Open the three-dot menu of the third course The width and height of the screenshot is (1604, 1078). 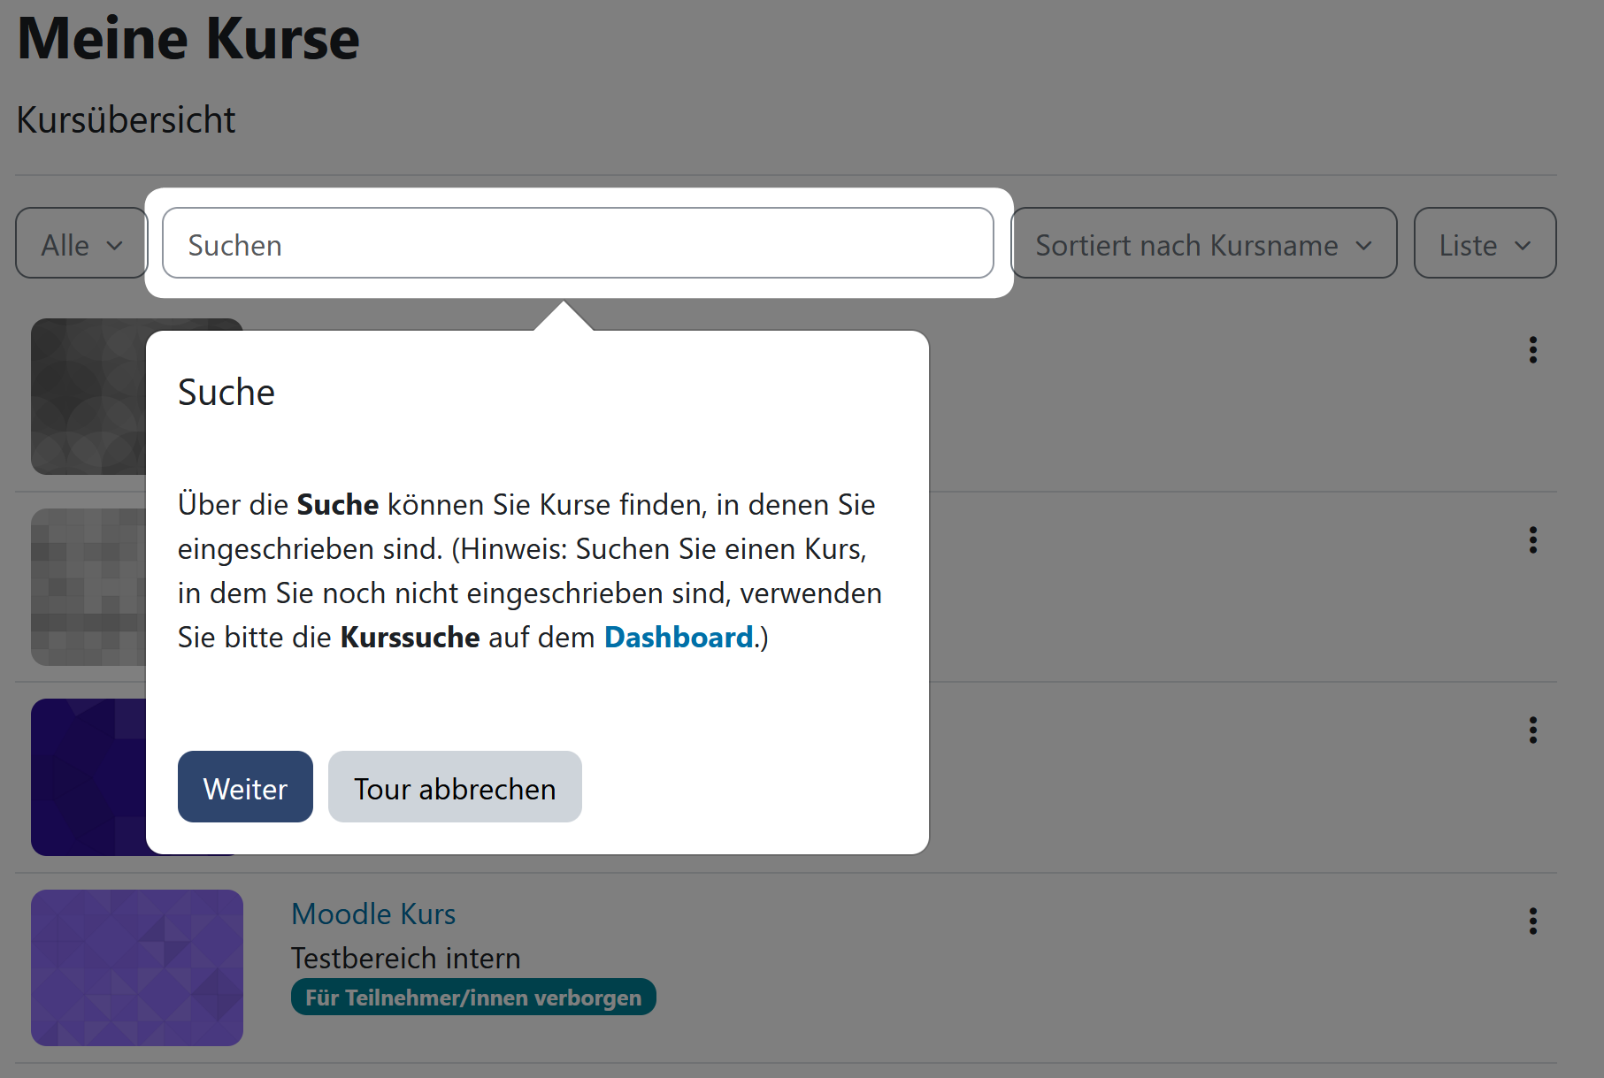(x=1532, y=730)
